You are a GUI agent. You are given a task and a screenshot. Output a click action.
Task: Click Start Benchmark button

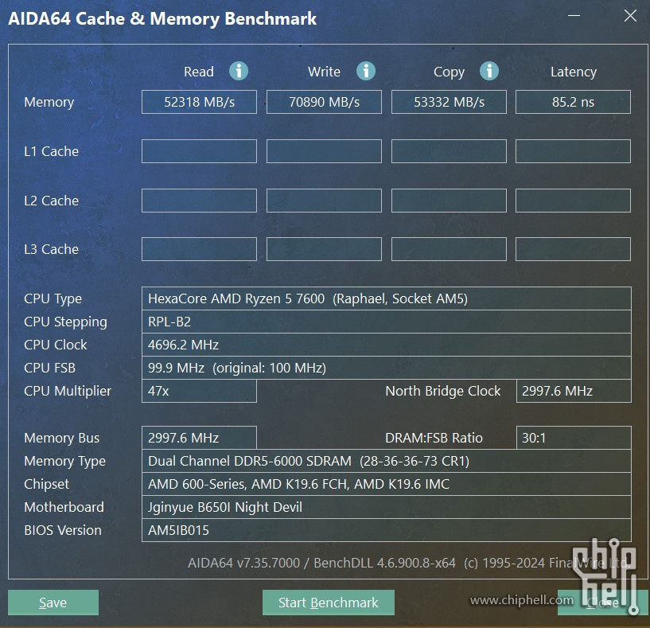click(329, 603)
